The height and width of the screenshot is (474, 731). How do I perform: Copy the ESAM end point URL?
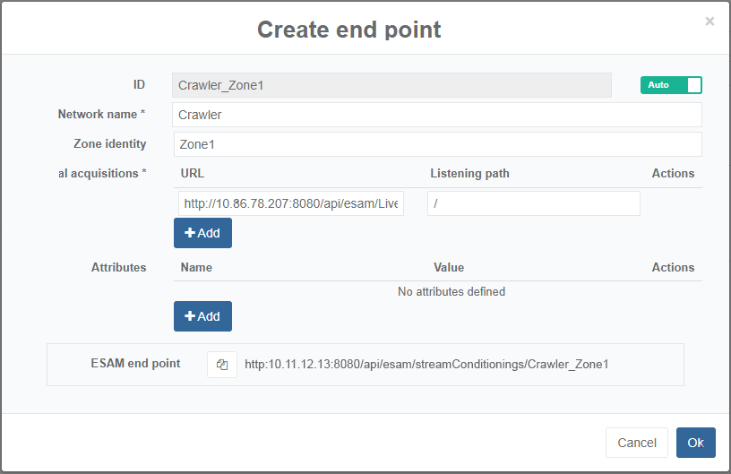click(x=222, y=365)
